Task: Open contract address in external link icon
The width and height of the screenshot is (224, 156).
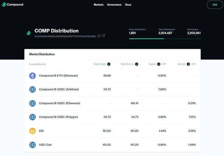Action: [104, 36]
